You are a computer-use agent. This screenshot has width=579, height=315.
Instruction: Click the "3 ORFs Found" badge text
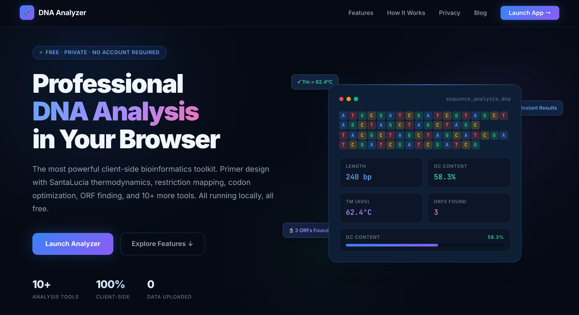(x=312, y=230)
